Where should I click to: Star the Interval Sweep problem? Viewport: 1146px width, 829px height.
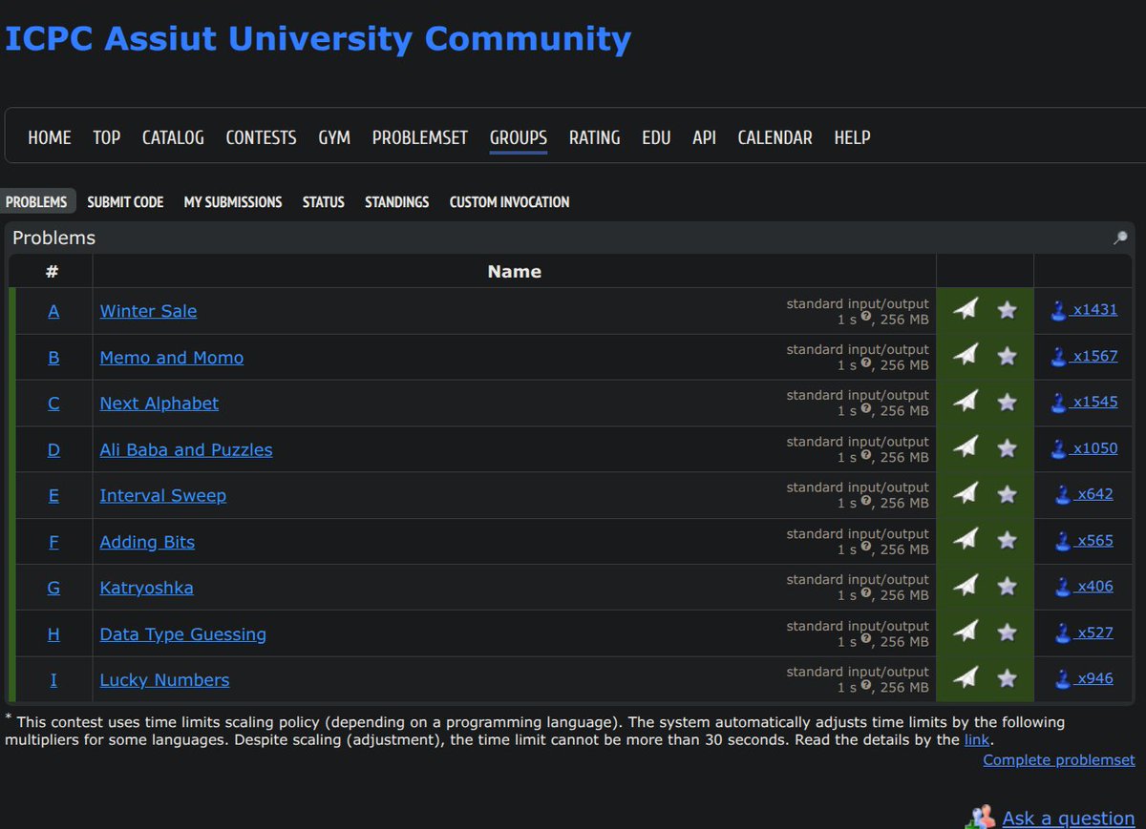coord(1007,494)
